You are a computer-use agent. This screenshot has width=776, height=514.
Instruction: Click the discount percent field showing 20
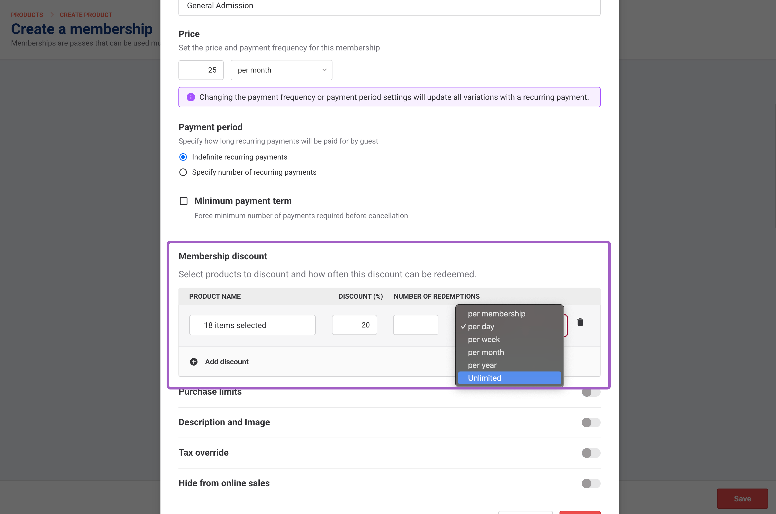point(354,325)
